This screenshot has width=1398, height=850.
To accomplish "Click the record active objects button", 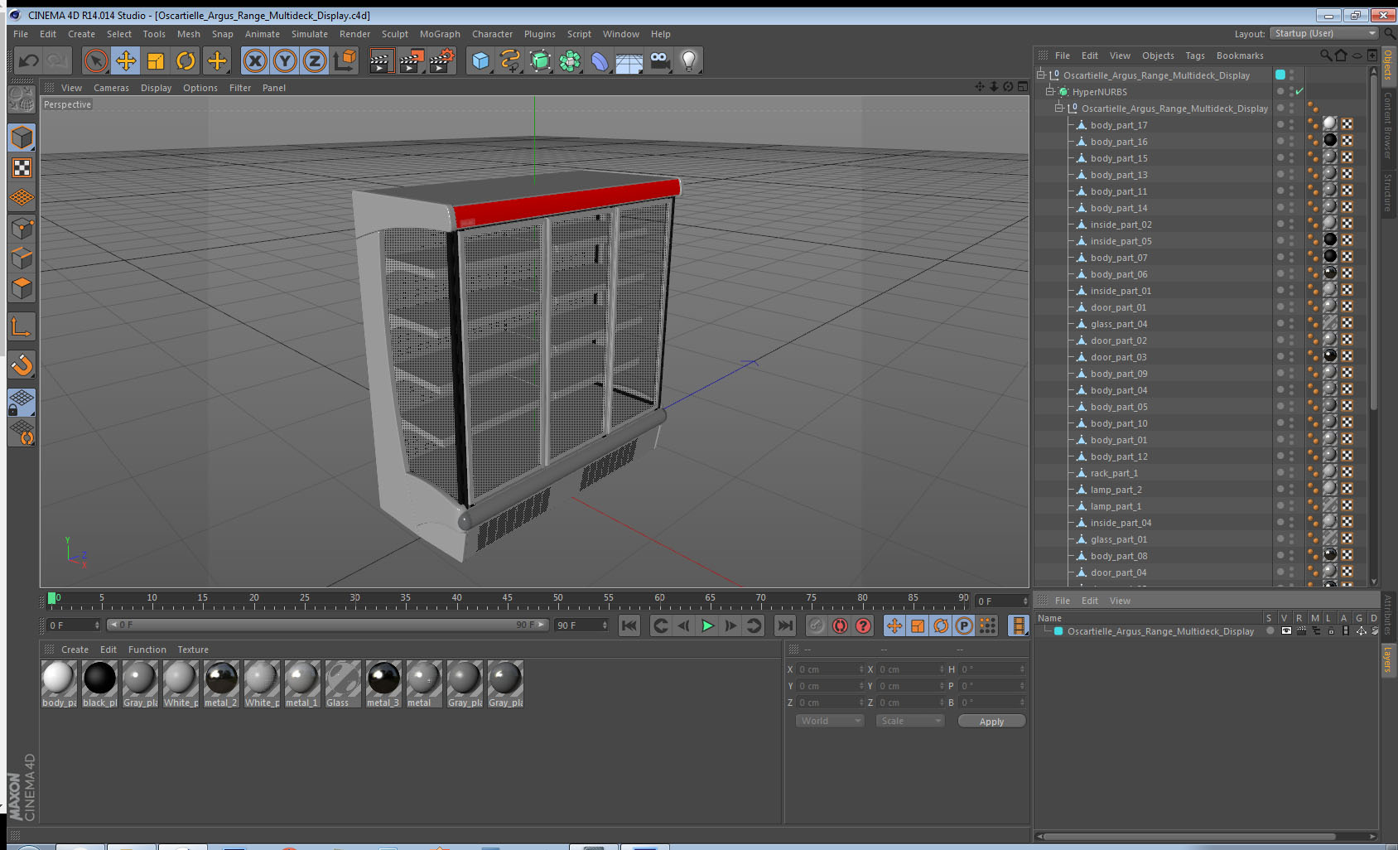I will coord(817,625).
